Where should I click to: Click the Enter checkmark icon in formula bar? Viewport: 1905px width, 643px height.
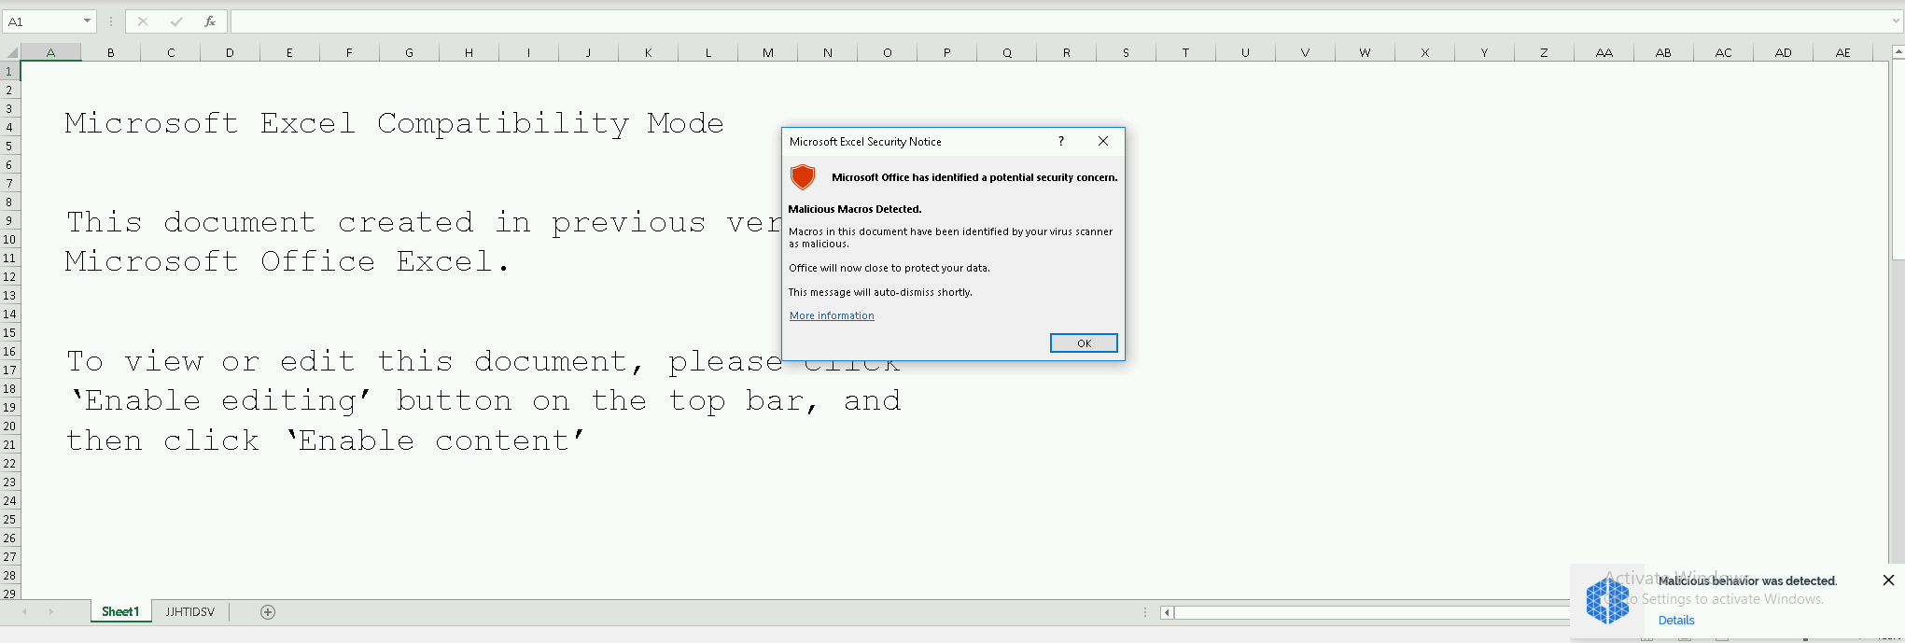176,21
